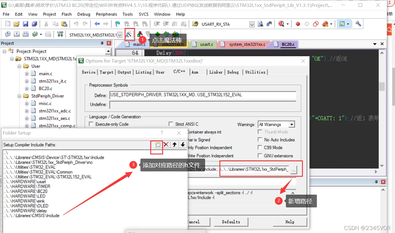Click the Save All toolbar icon
Screen dimensions: 395x233
click(35, 24)
